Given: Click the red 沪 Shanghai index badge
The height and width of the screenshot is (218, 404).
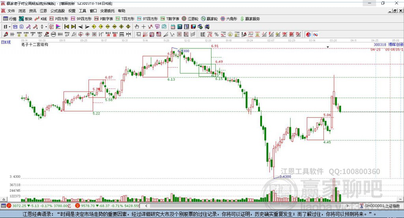Looking at the screenshot, I should [9, 206].
